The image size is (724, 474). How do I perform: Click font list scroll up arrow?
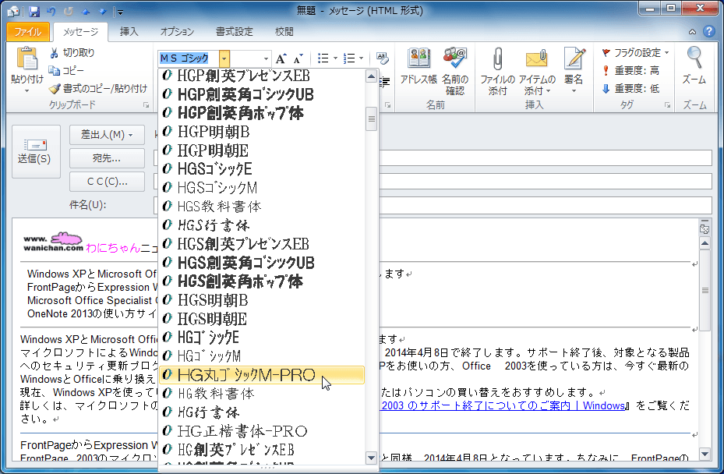point(371,76)
